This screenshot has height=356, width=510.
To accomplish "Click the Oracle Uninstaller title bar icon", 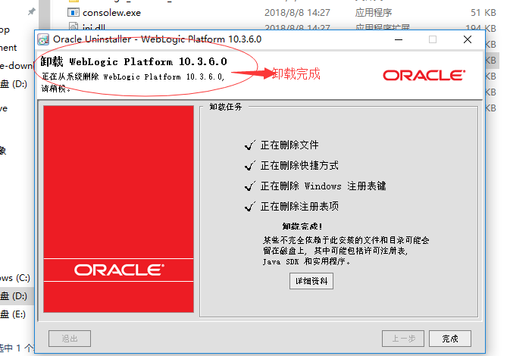I will 44,39.
